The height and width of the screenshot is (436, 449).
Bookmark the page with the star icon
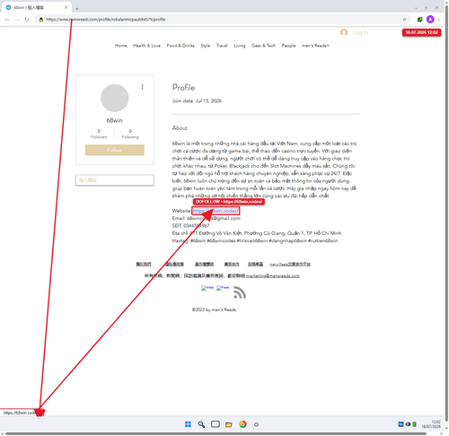404,20
